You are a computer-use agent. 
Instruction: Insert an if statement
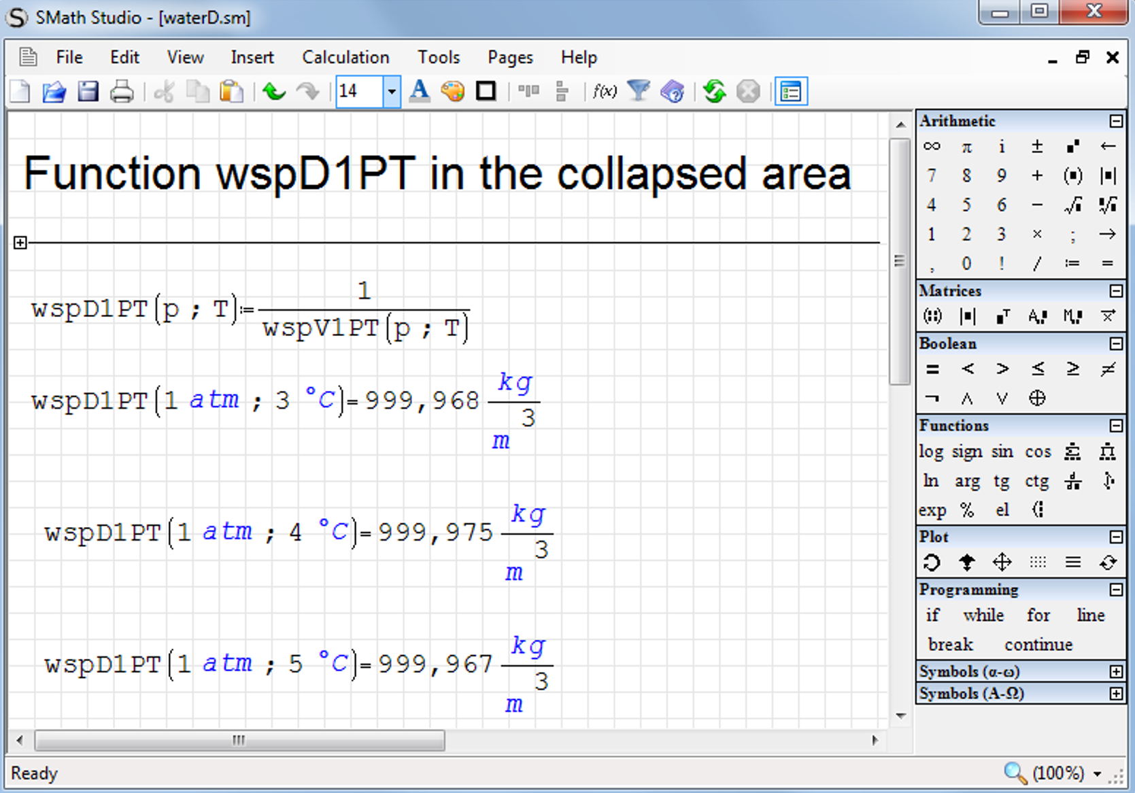pyautogui.click(x=932, y=615)
